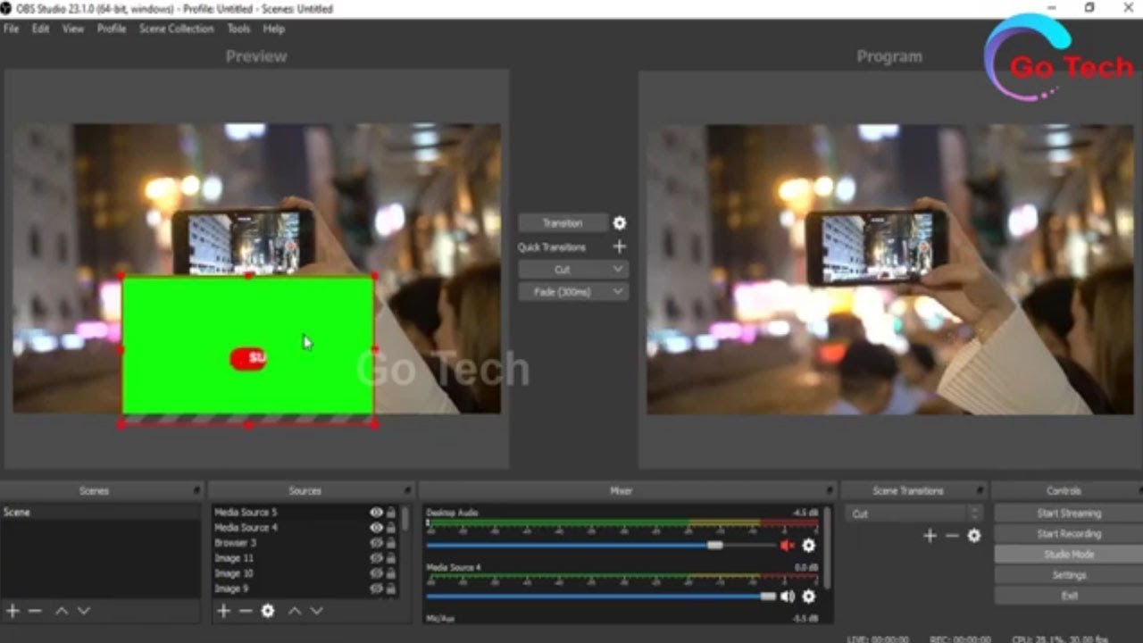Viewport: 1143px width, 643px height.
Task: Hide Media Source 5 using eye icon
Action: tap(376, 513)
